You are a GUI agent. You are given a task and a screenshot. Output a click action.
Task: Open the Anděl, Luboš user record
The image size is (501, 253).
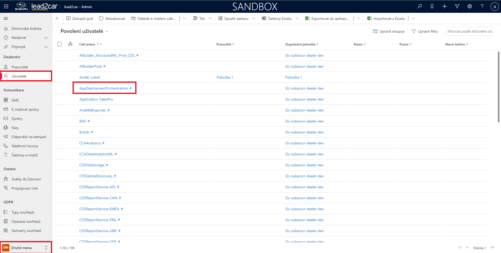pos(90,77)
